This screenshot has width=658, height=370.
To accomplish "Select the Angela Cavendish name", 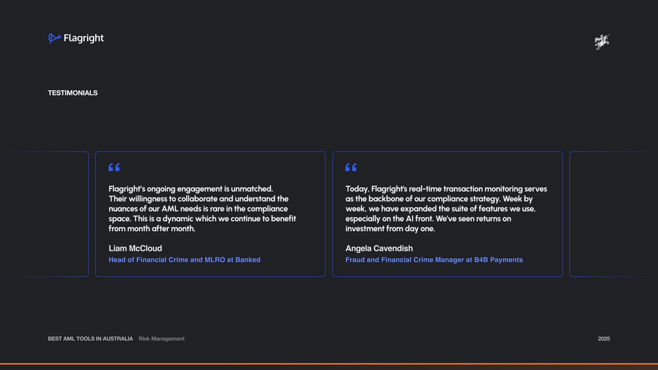I will [379, 248].
